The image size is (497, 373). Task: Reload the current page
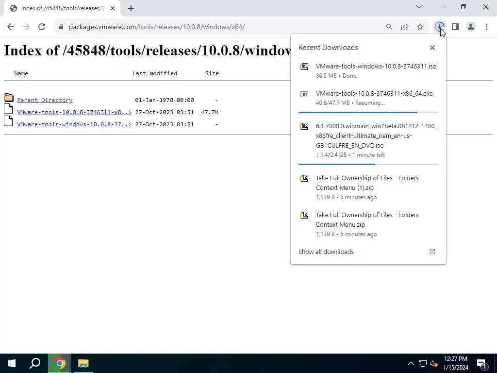(42, 27)
